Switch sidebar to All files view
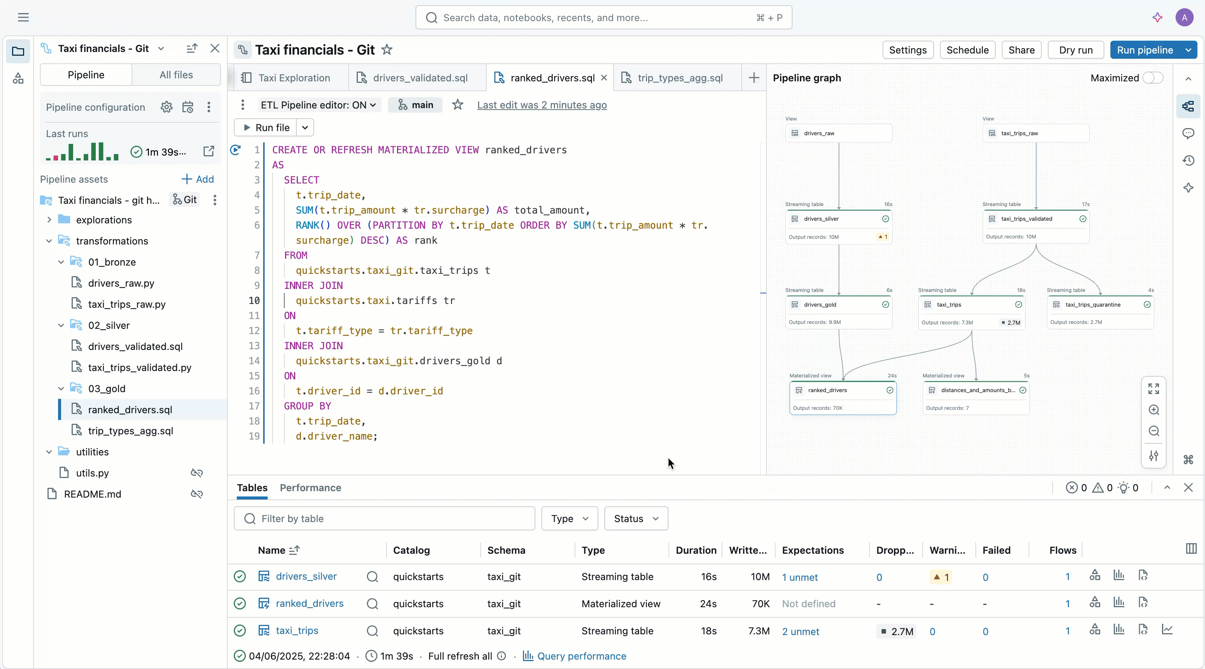This screenshot has width=1205, height=669. point(176,75)
